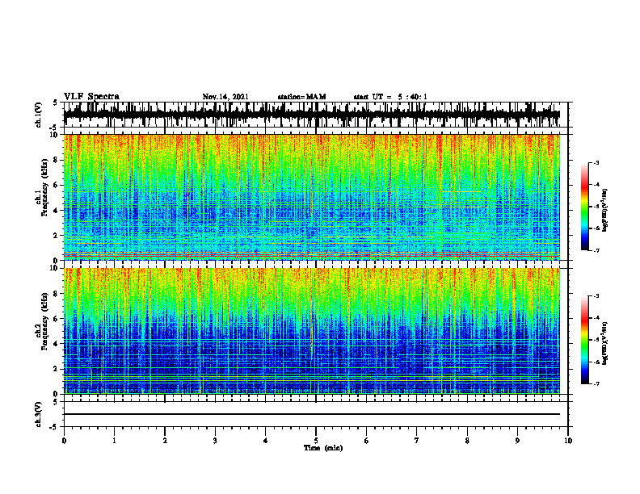The width and height of the screenshot is (640, 494).
Task: Click the ch.1 waveform amplitude trace
Action: click(x=312, y=115)
